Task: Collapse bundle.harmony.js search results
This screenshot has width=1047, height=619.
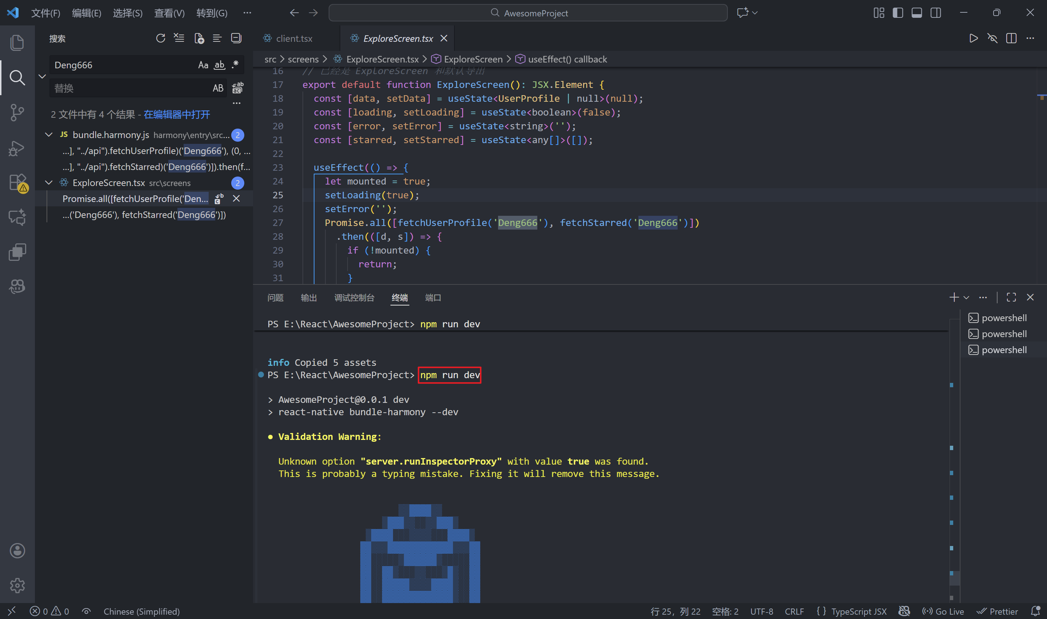Action: tap(49, 135)
